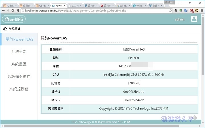Click the 00e06f2b4adb MAC address
205x128 pixels.
(x=134, y=92)
